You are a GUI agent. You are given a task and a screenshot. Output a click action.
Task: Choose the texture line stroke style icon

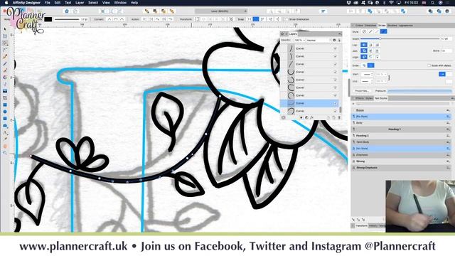tap(383, 31)
